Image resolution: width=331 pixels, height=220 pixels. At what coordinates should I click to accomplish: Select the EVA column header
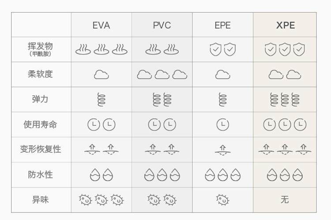point(101,25)
